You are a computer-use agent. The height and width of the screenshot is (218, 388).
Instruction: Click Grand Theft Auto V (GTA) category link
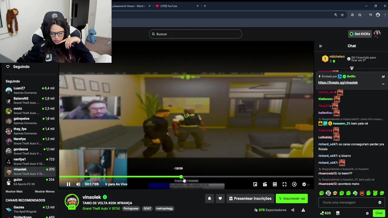pyautogui.click(x=101, y=209)
